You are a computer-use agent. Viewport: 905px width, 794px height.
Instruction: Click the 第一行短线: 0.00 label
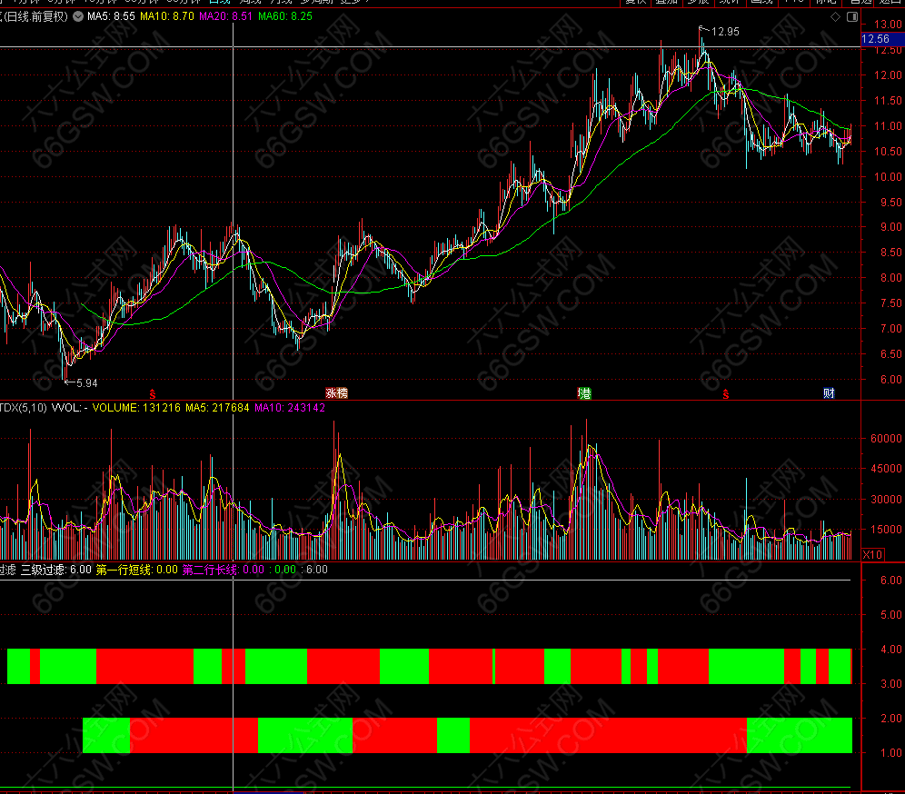point(137,571)
